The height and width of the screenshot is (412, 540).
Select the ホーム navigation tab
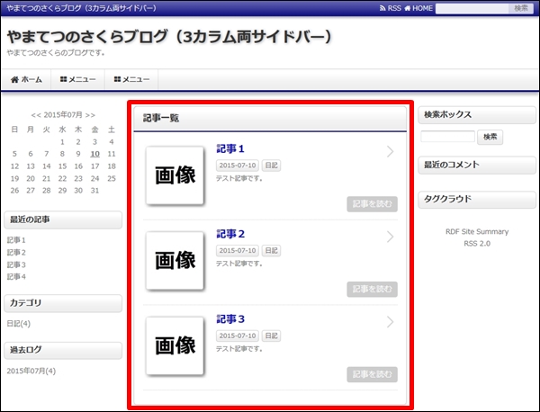coord(26,79)
